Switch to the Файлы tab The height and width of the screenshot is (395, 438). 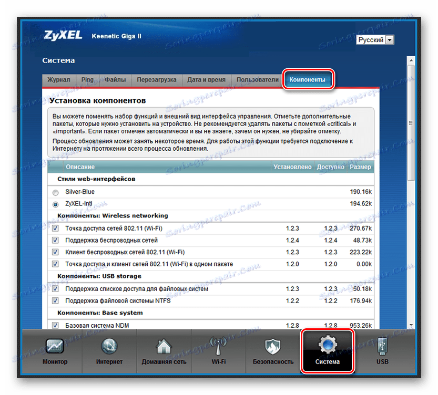115,80
